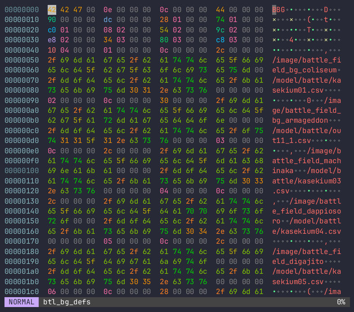The height and width of the screenshot is (312, 354).
Task: Select byte 6a in row 00000190
Action: 164,262
